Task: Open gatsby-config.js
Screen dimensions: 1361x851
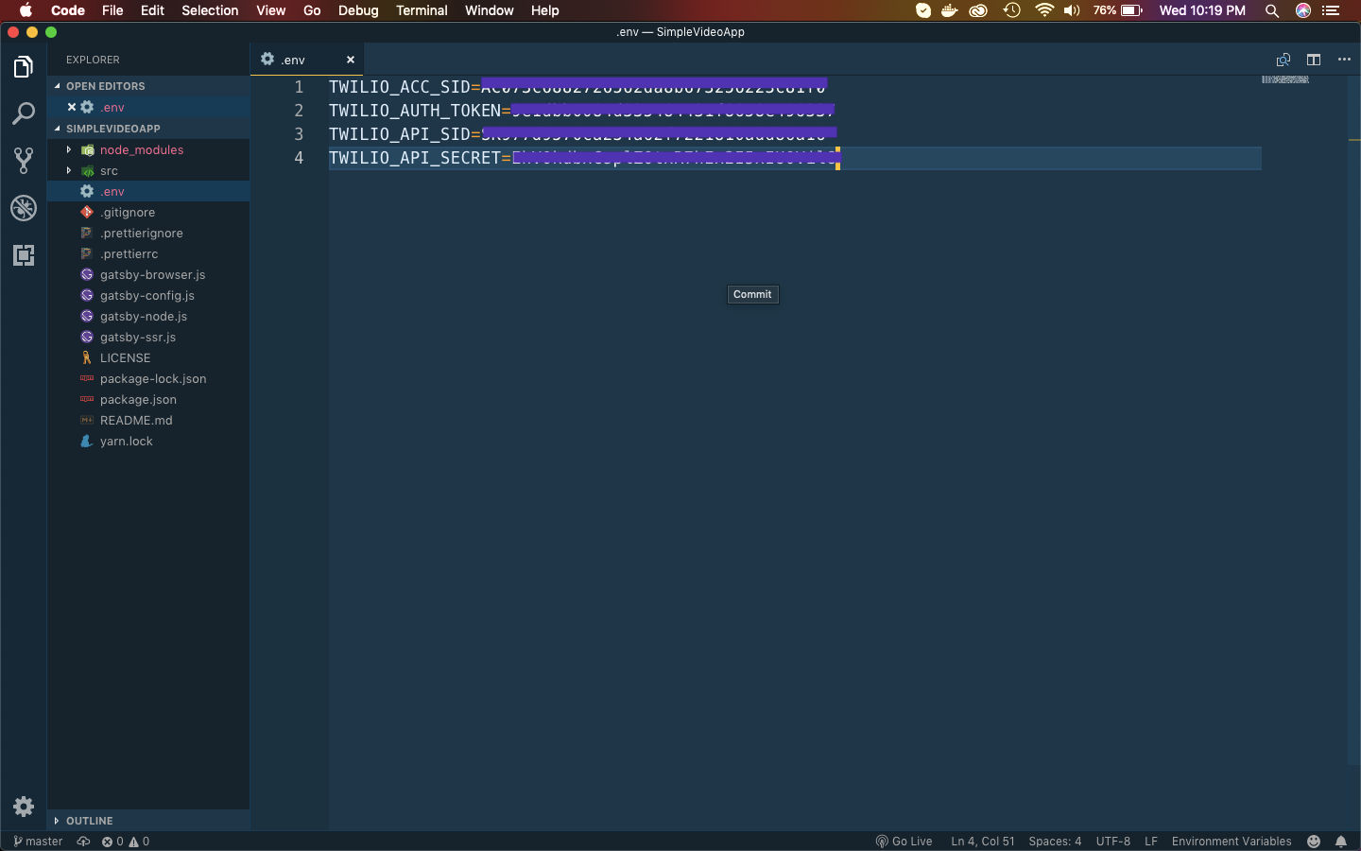Action: point(148,295)
